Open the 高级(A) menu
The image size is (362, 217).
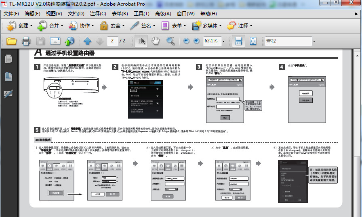pyautogui.click(x=163, y=14)
